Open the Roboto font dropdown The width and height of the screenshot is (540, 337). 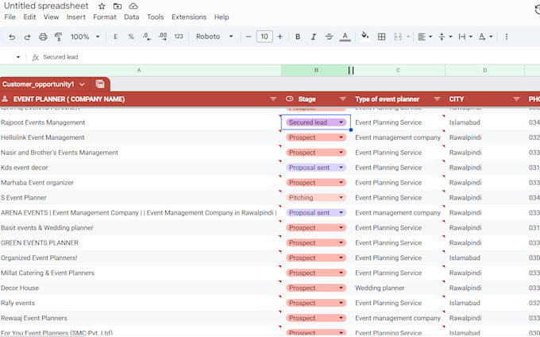pyautogui.click(x=214, y=37)
